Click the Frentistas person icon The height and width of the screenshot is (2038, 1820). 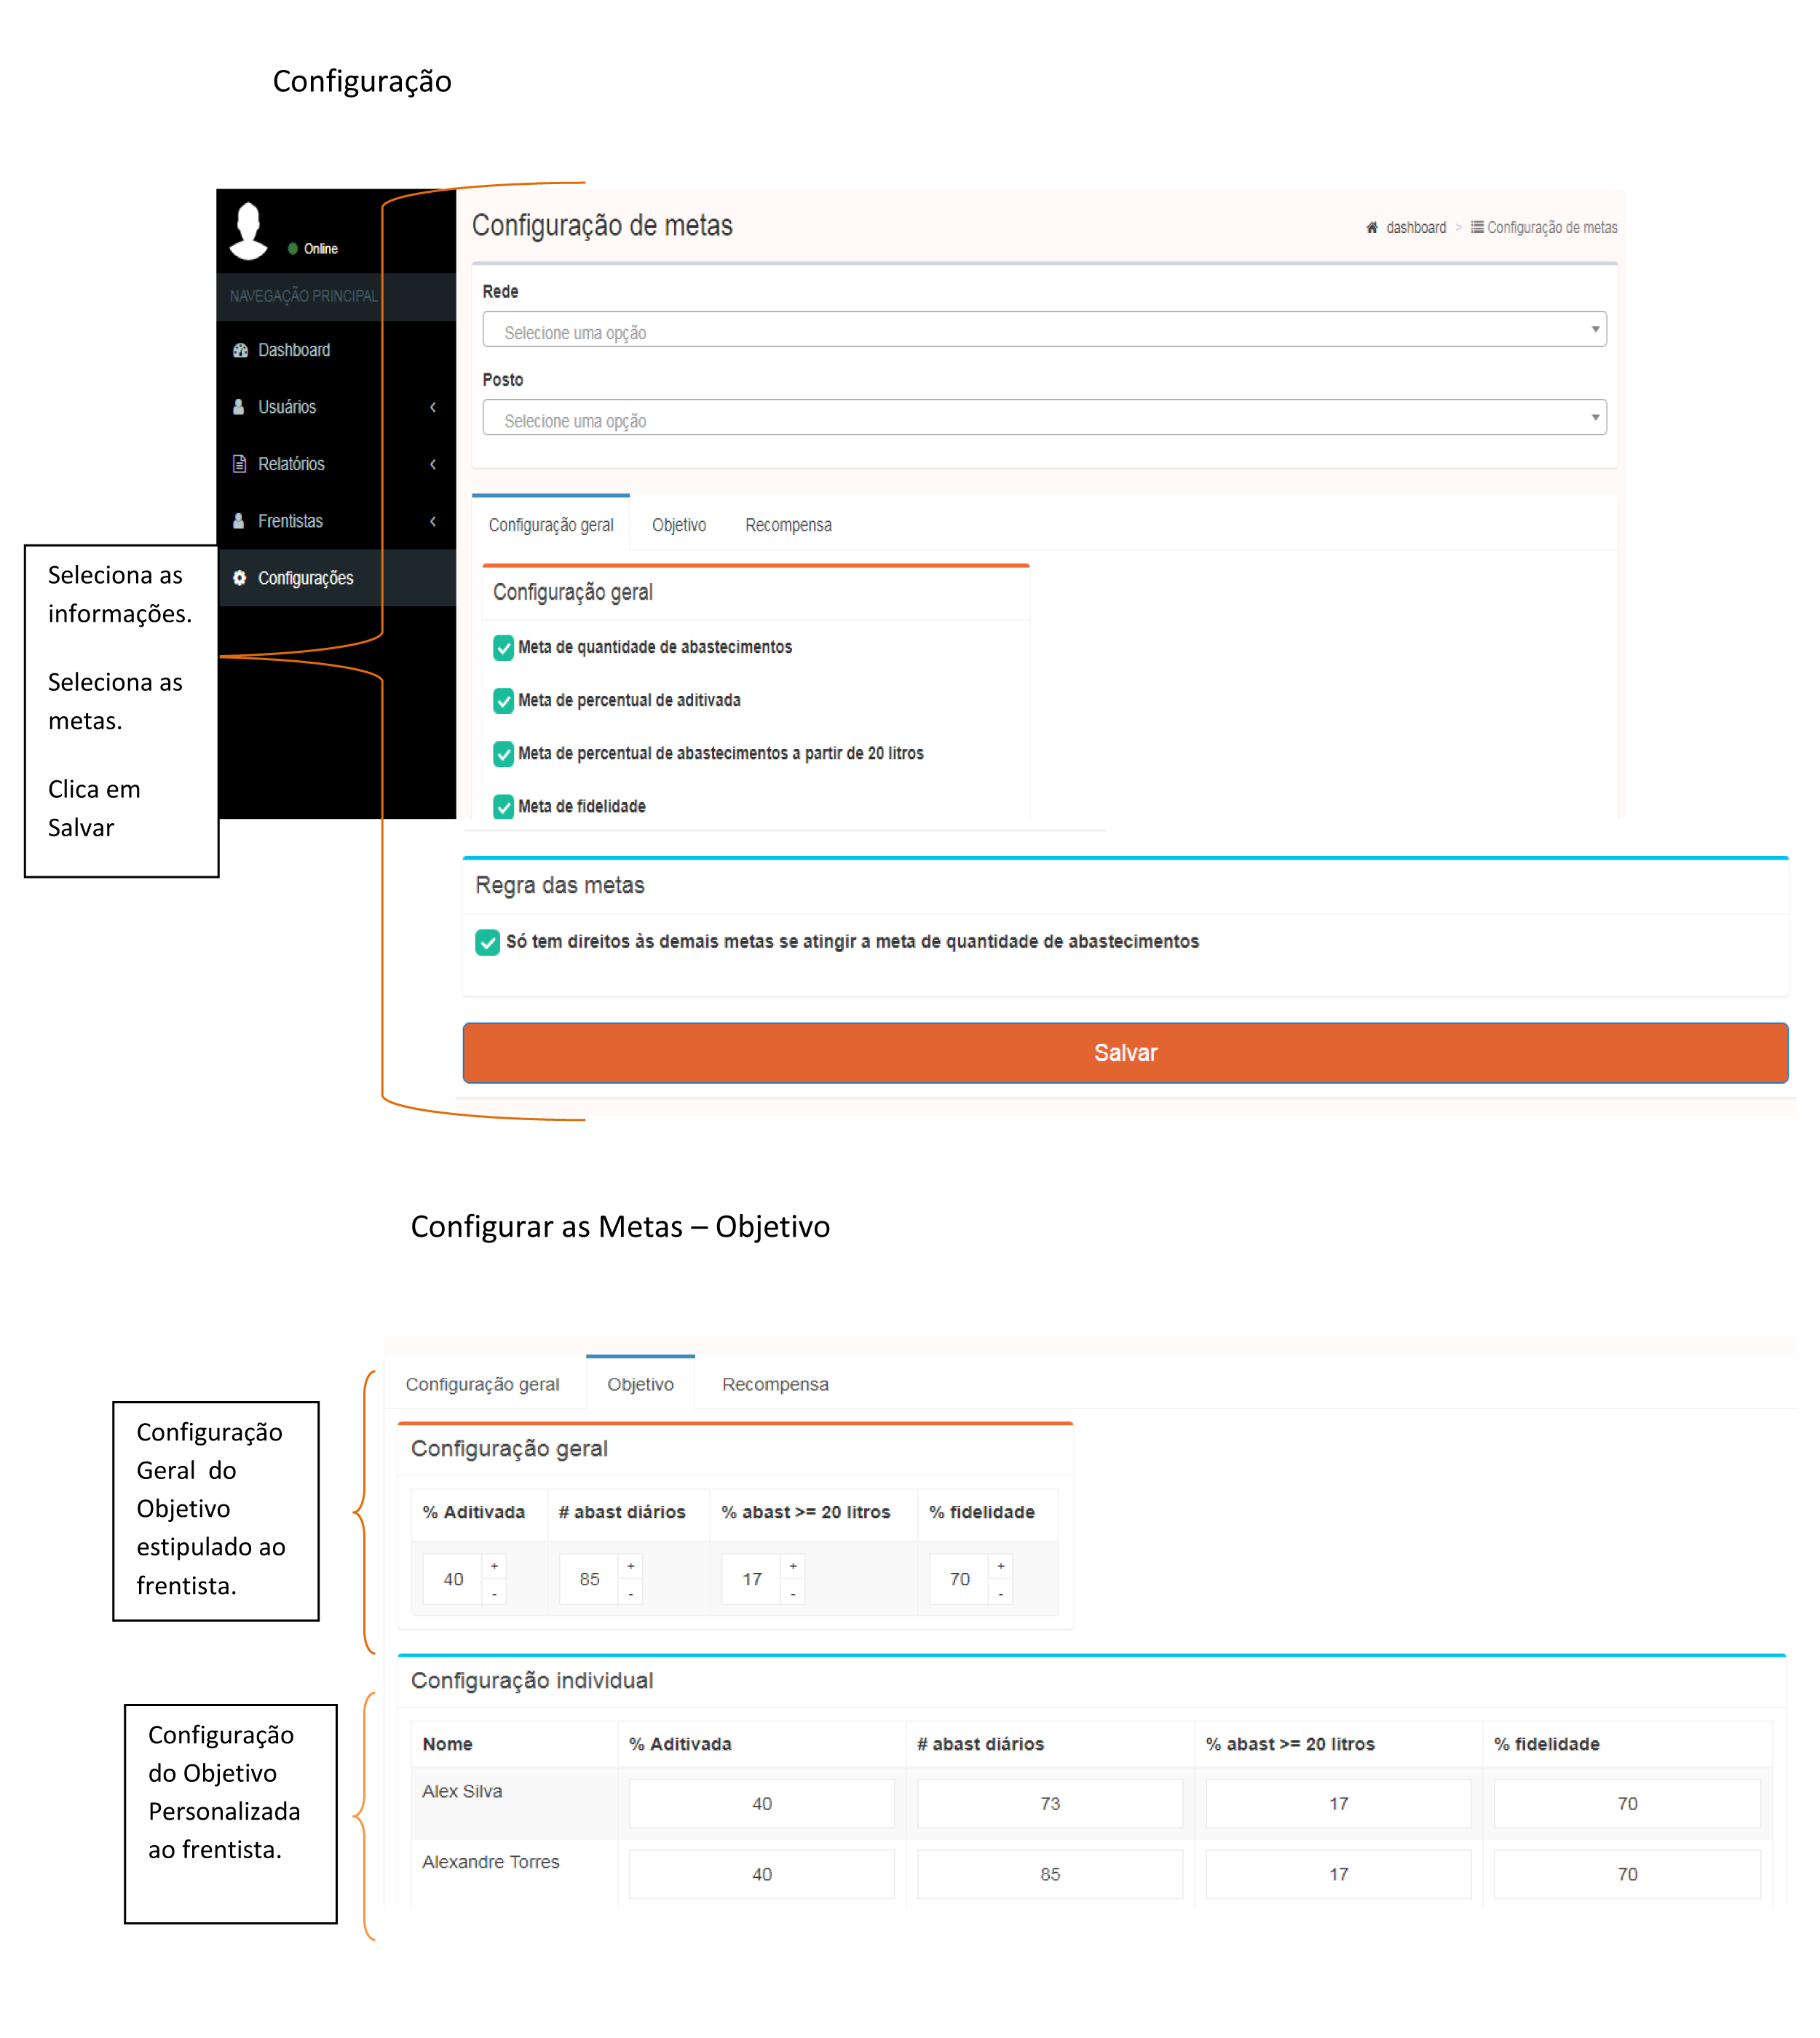239,521
